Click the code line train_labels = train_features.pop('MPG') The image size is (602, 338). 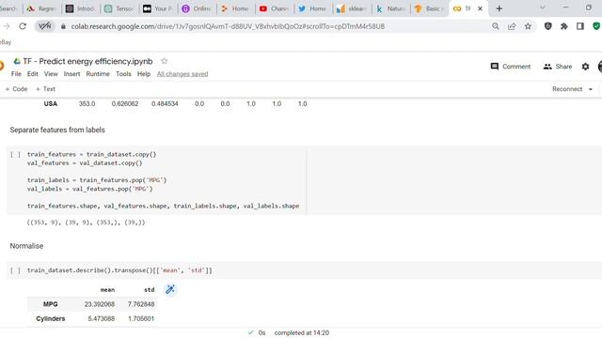[97, 180]
